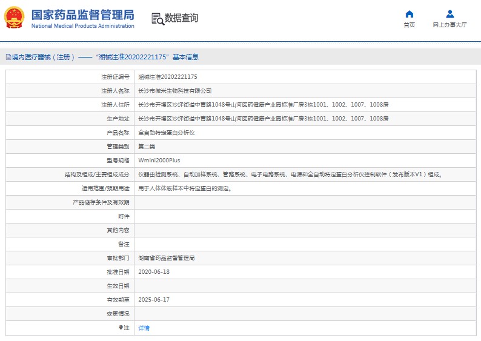Click the 网上办事大厅 text label

click(x=449, y=25)
